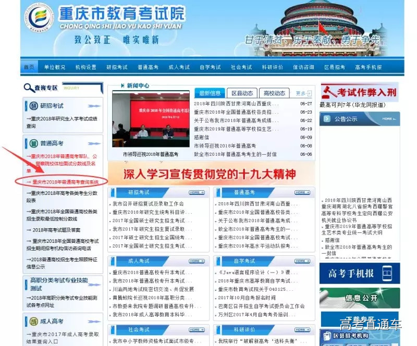
Task: Open MORE in the 普通高考 news panel
Action: 302,192
